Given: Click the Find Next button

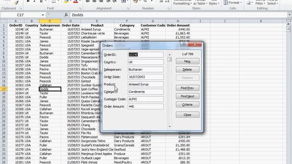Looking at the screenshot, I should 188,96.
